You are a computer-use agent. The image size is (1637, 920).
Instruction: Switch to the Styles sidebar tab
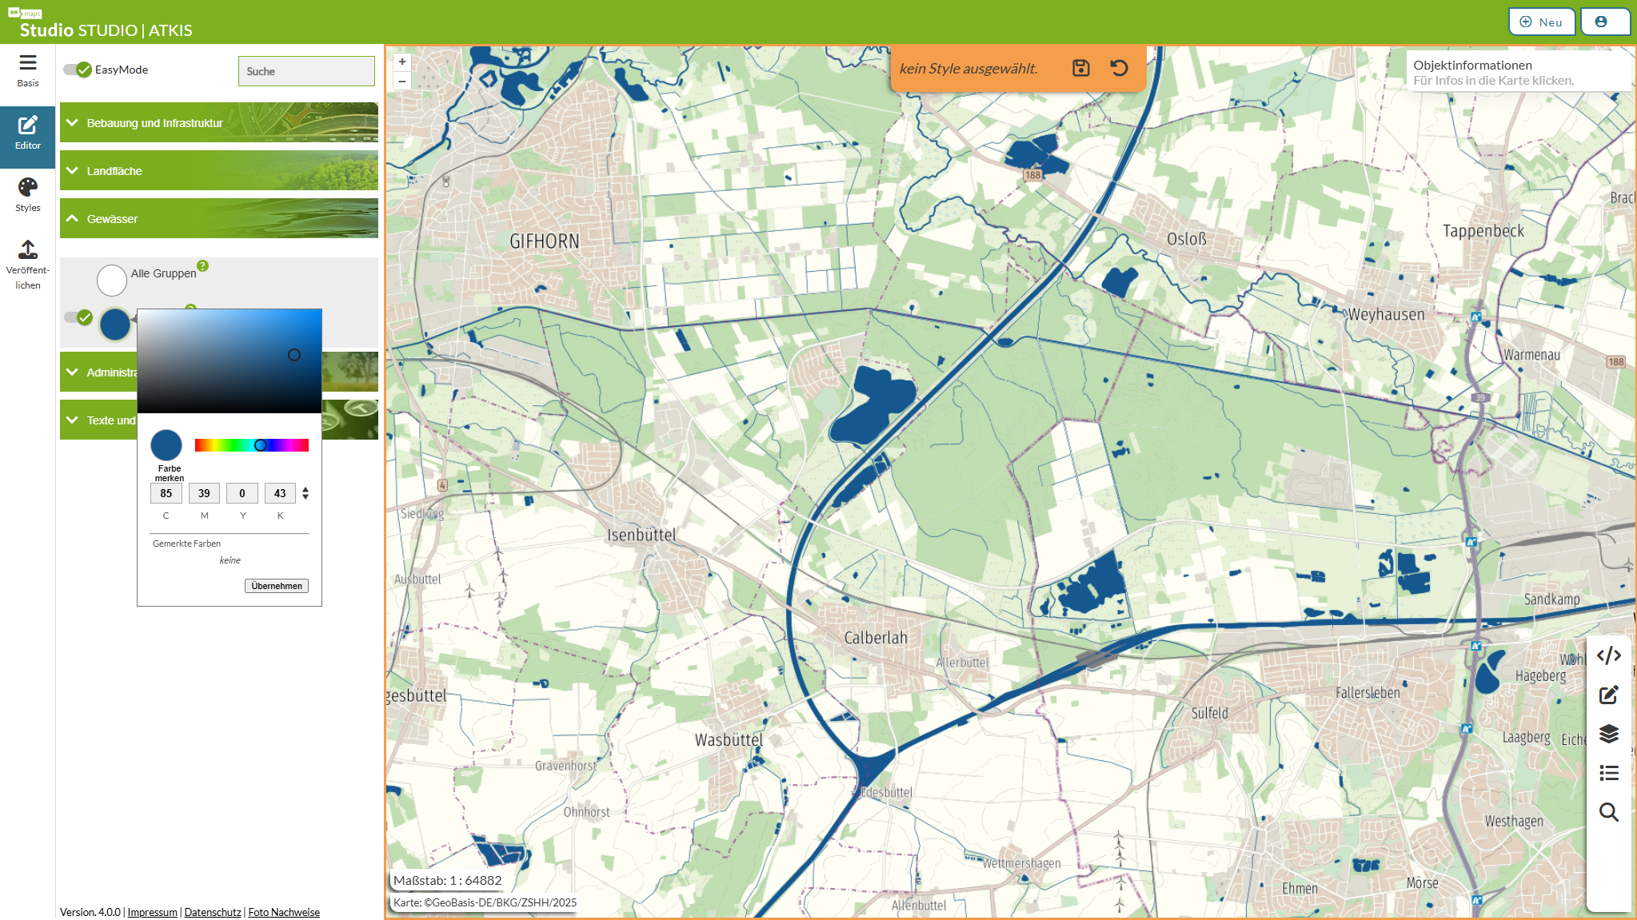click(28, 195)
